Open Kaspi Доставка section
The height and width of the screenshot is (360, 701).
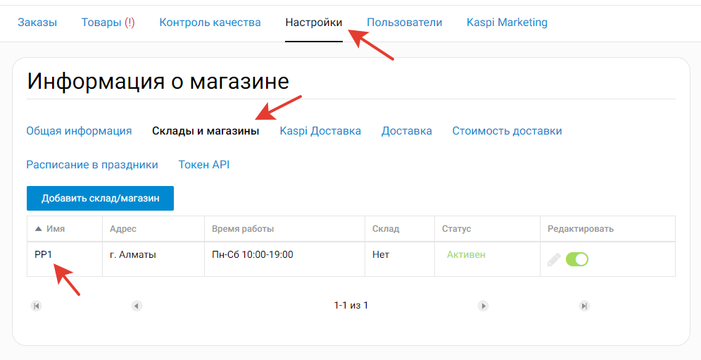click(x=320, y=131)
